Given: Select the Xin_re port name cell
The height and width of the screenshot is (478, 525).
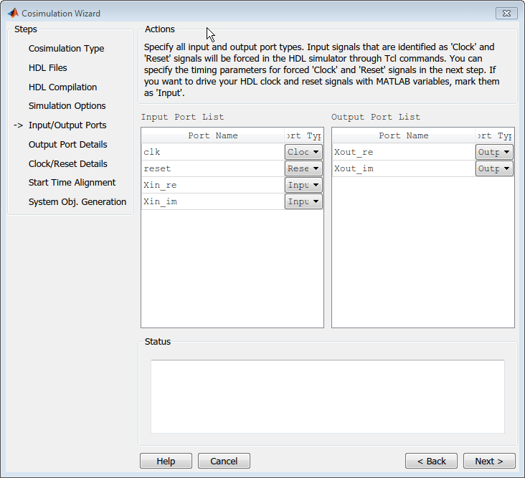Looking at the screenshot, I should click(x=213, y=185).
